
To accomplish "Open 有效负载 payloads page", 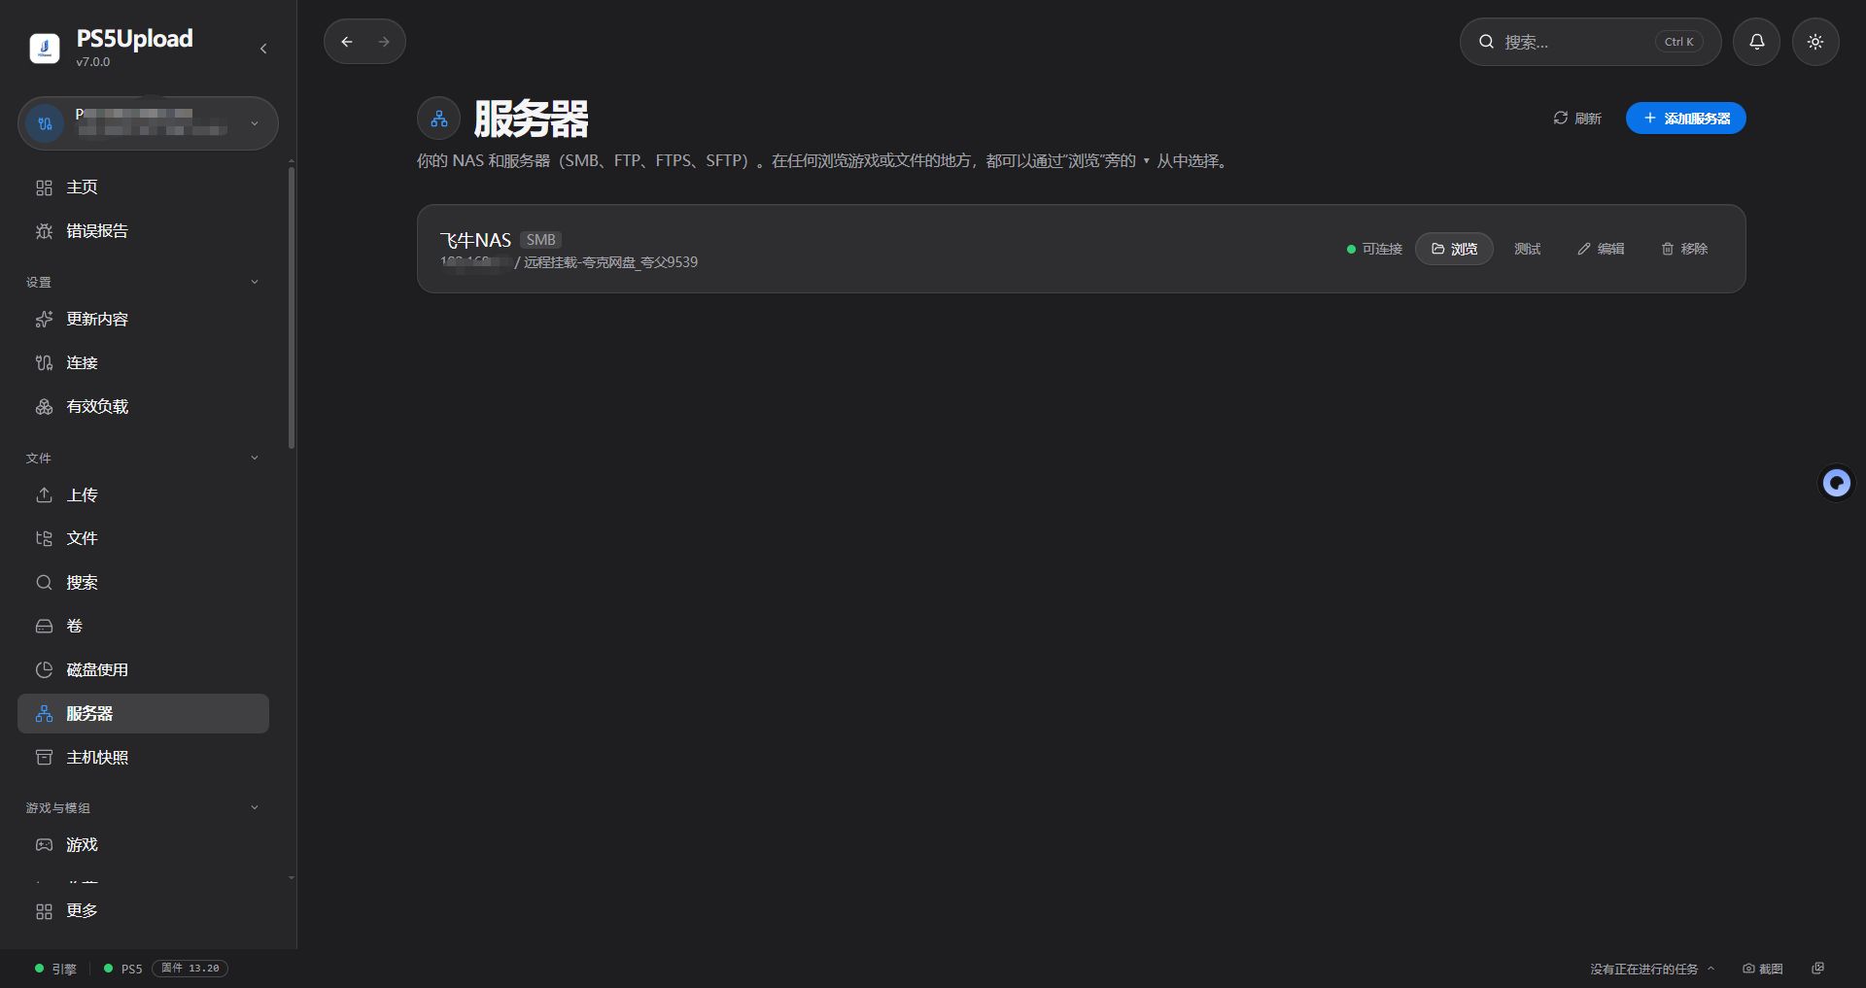I will (x=143, y=407).
